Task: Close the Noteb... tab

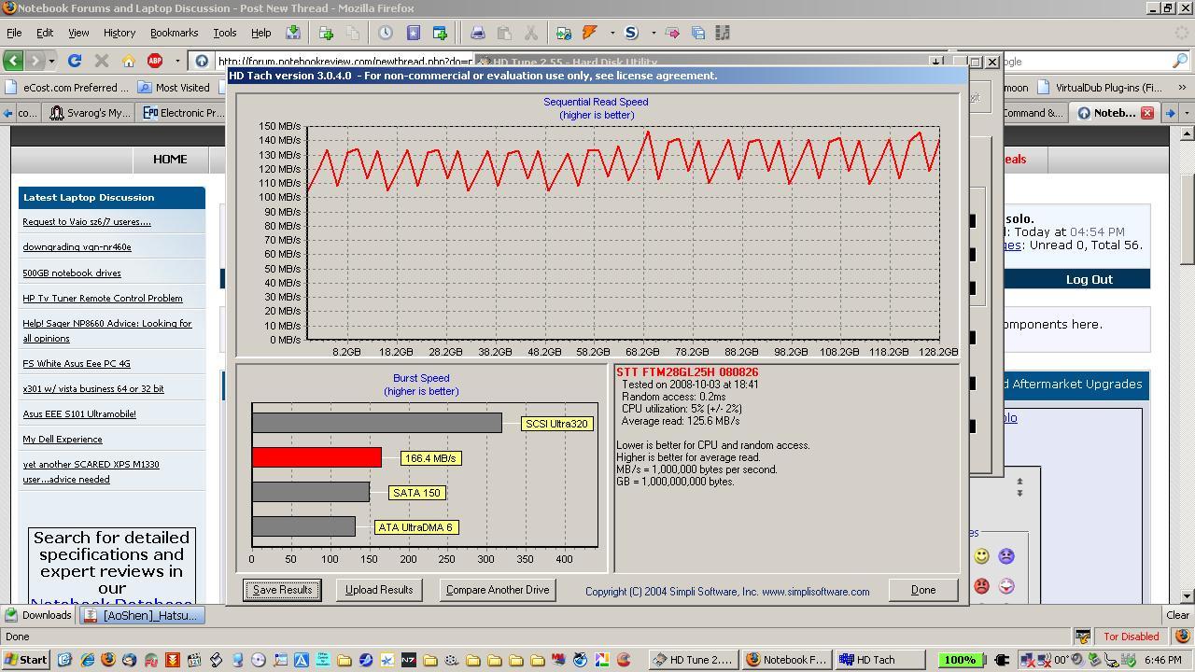Action: tap(1147, 113)
